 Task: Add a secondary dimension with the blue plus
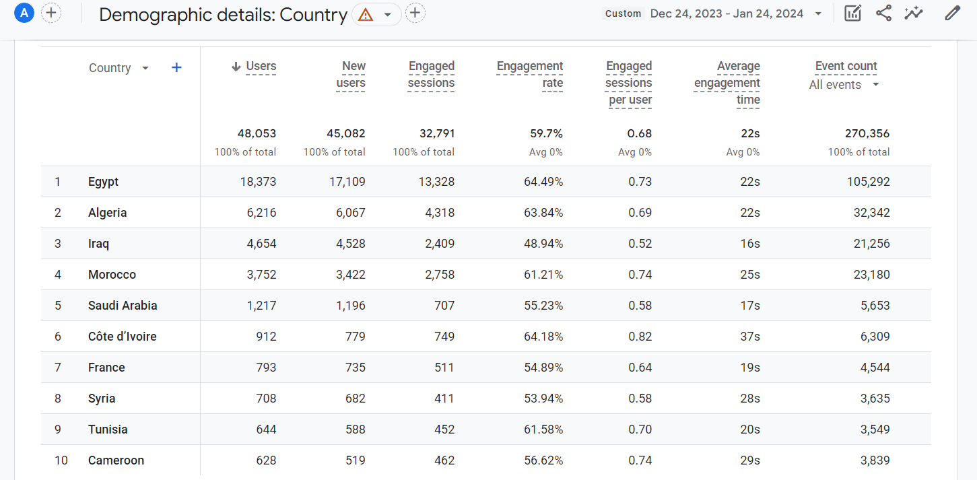176,67
